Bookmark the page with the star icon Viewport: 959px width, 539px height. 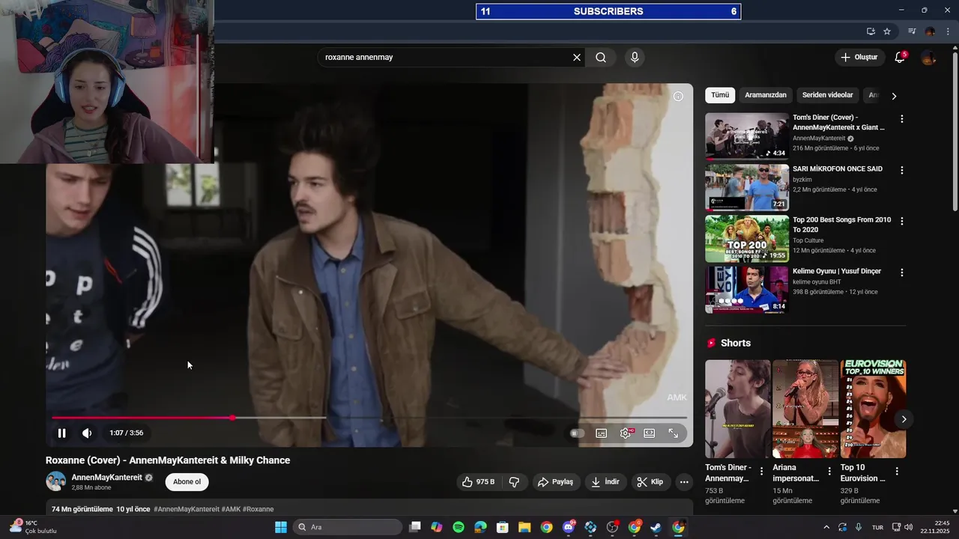click(x=887, y=31)
